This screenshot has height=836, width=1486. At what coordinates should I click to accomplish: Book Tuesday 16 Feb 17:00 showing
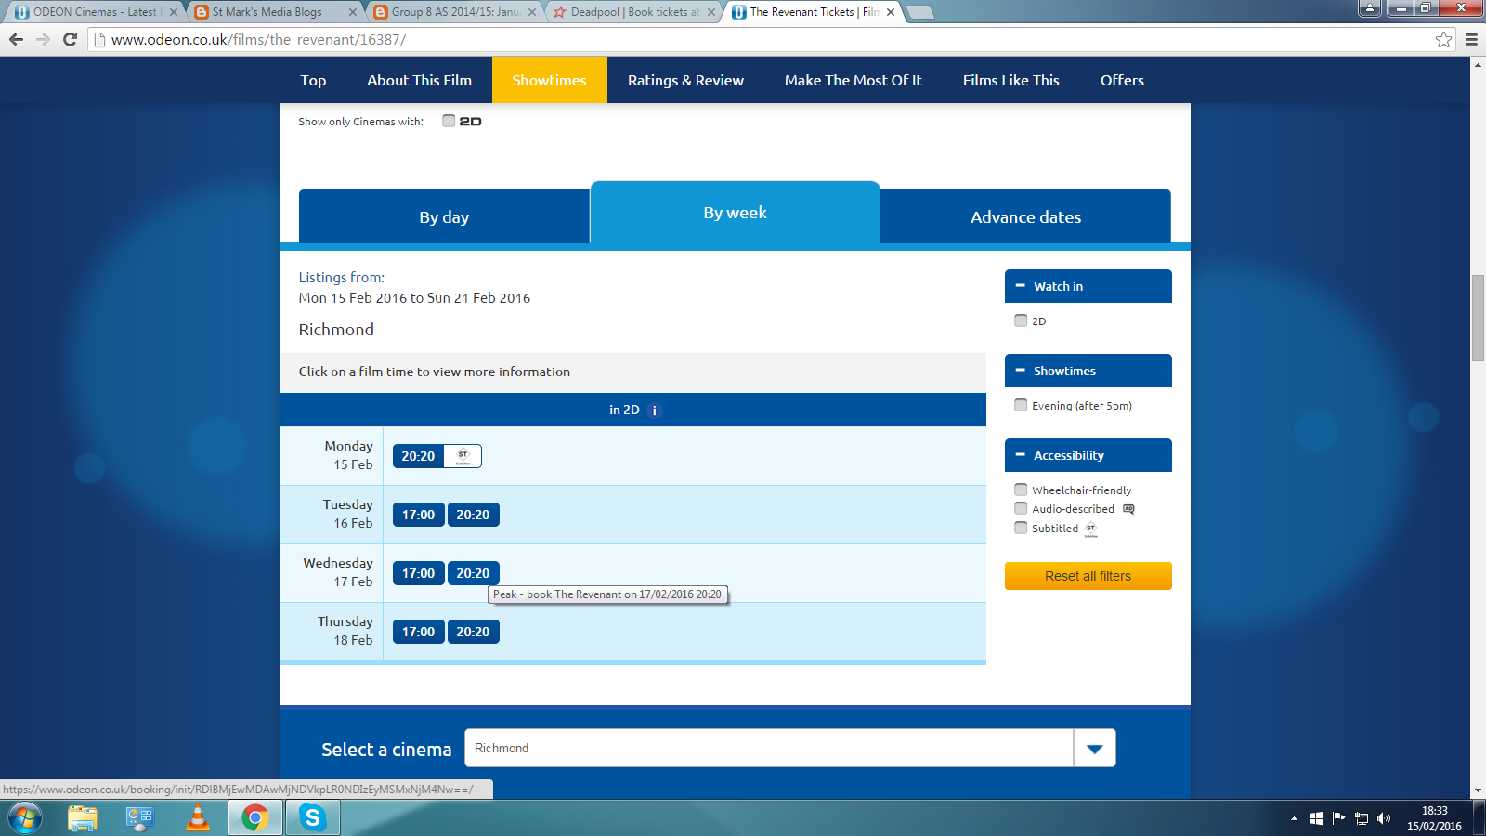(418, 515)
